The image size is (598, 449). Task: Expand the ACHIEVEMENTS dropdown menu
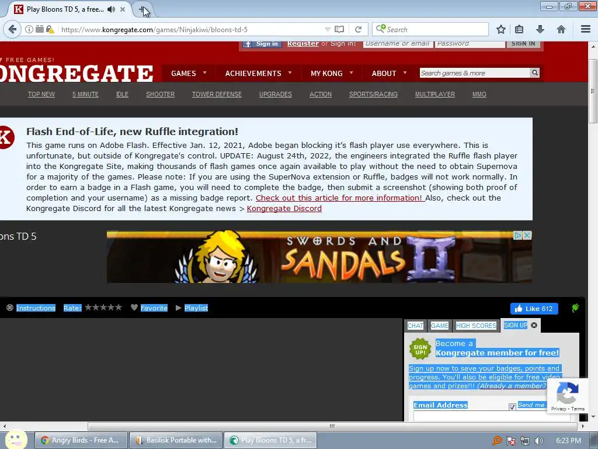point(258,73)
